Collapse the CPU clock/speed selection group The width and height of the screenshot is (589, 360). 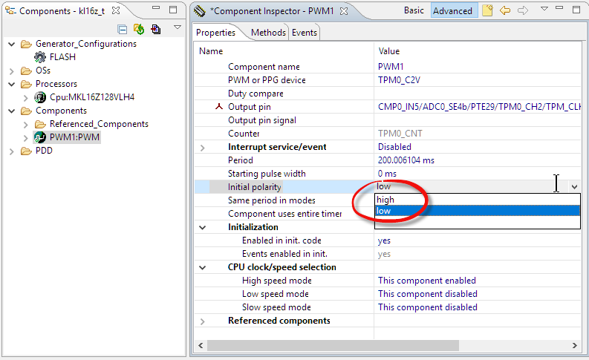pos(203,267)
